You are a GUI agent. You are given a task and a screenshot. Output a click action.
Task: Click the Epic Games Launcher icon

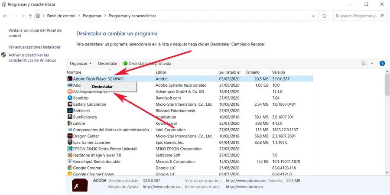click(x=70, y=143)
